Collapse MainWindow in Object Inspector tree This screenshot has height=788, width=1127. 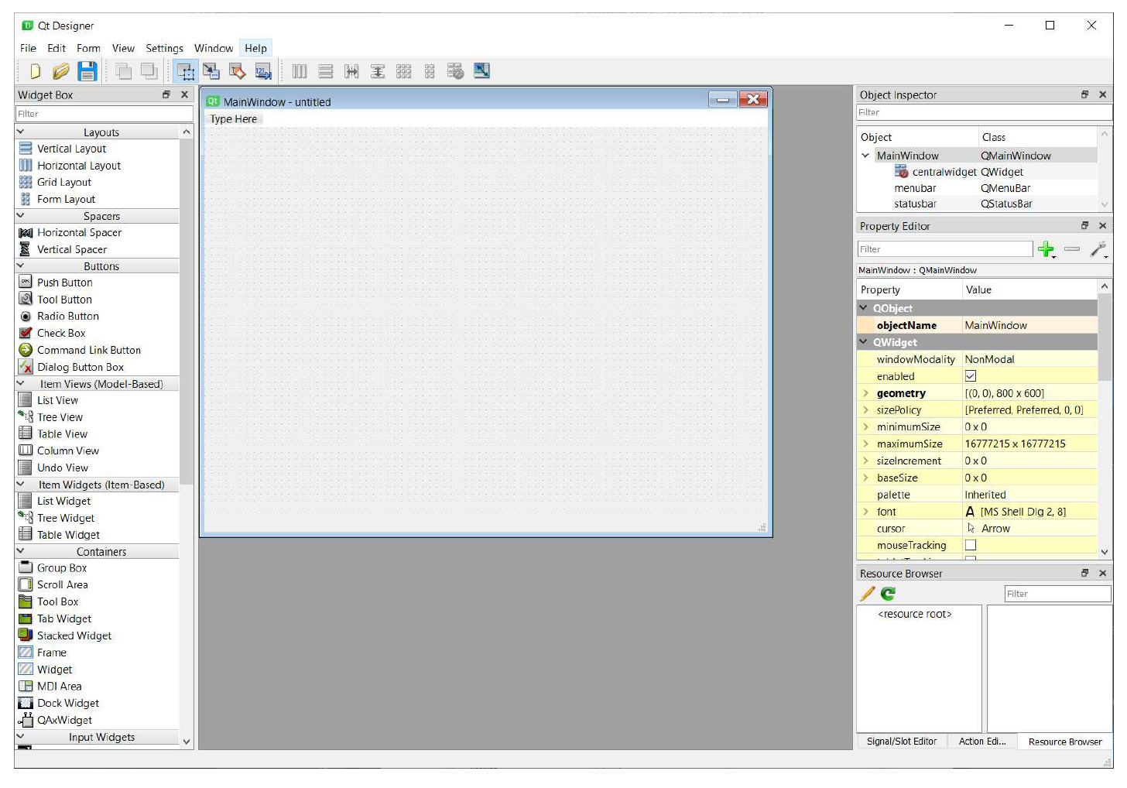(x=865, y=156)
